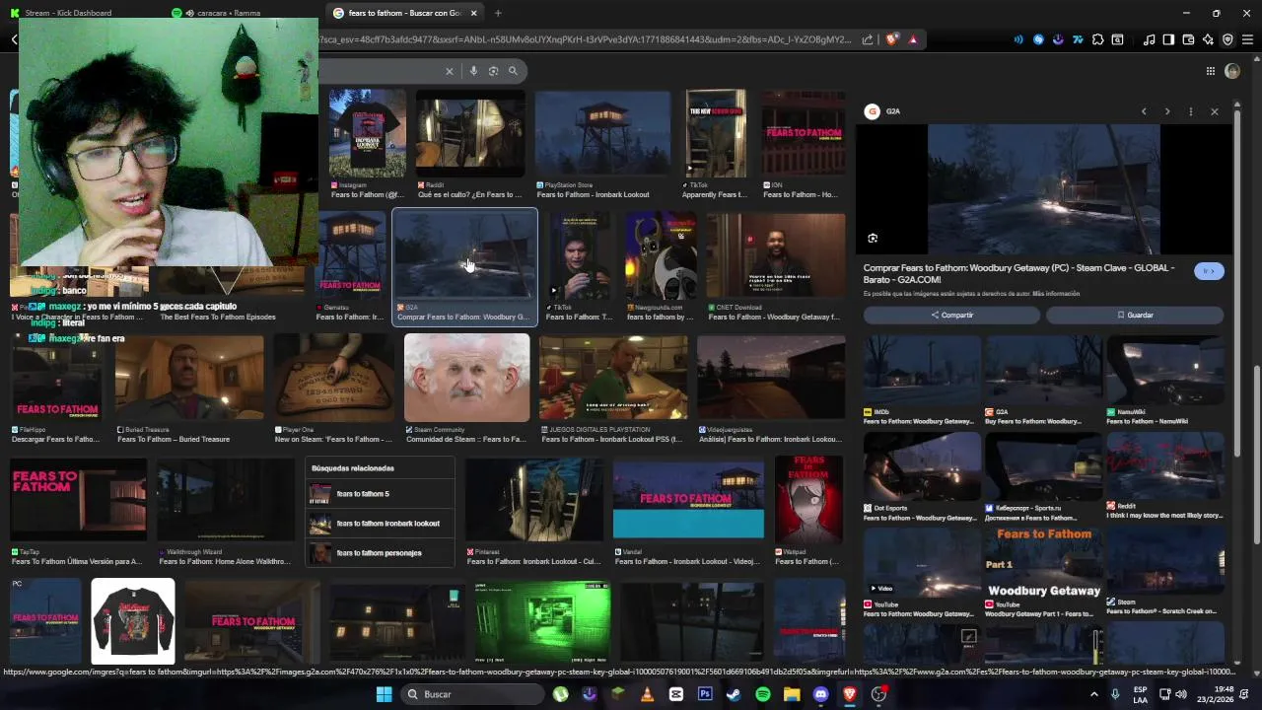Open the Wattpad anime face thumbnail
The width and height of the screenshot is (1262, 710).
click(x=808, y=500)
